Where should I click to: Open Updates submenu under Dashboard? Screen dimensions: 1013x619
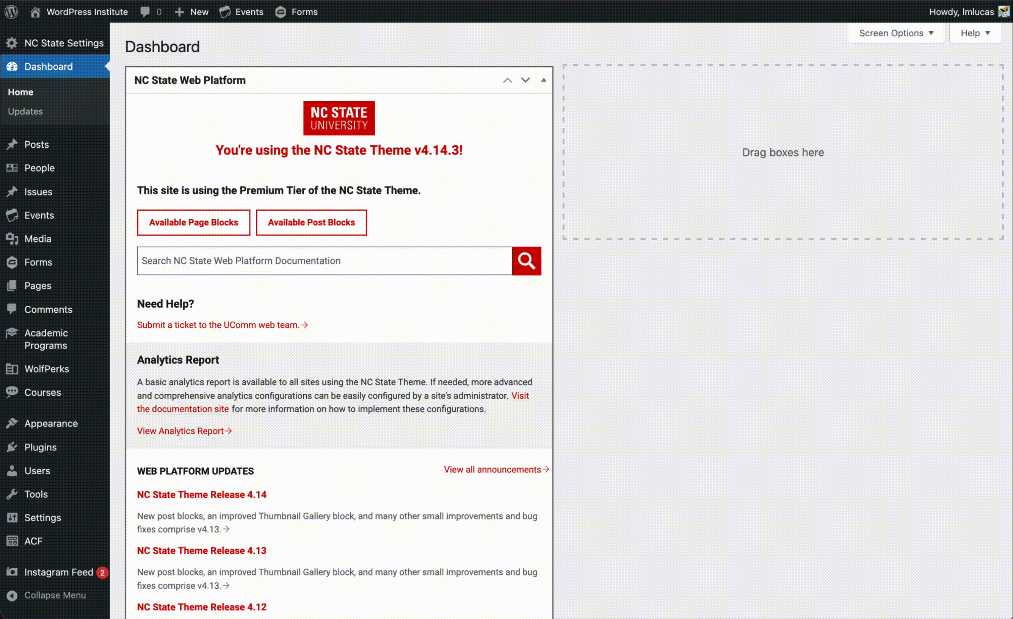point(25,111)
